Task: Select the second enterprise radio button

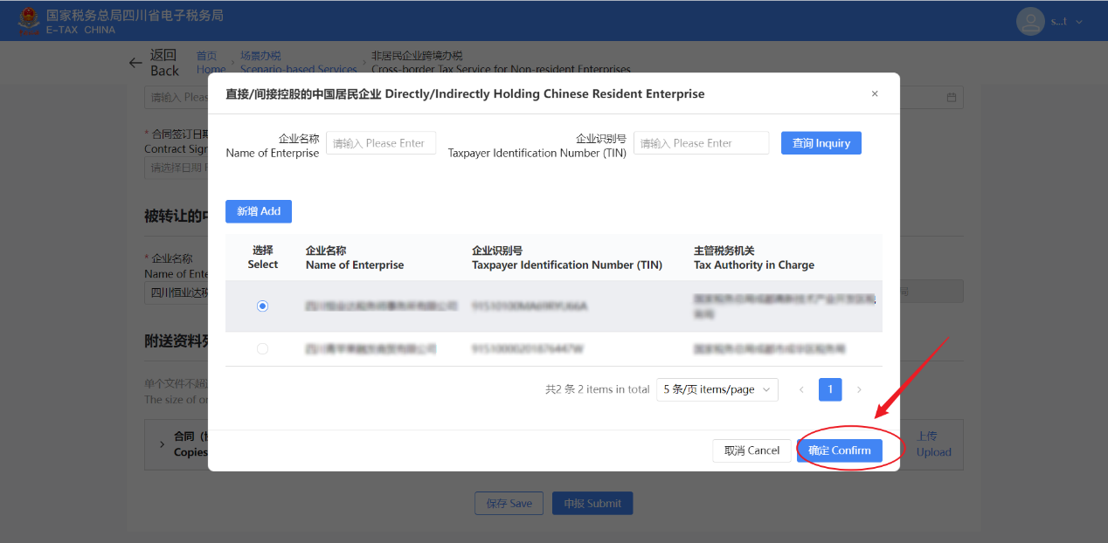Action: point(263,349)
